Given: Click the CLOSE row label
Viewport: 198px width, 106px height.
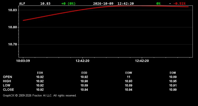Looking at the screenshot, I should coord(8,90).
